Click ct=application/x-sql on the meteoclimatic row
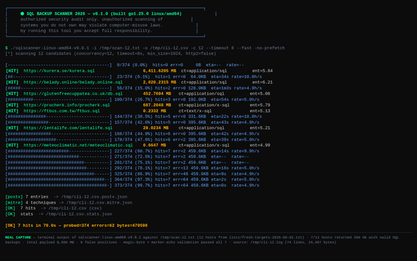417x261 pixels. click(204, 146)
